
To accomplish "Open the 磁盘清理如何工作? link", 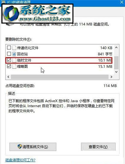I will click(x=20, y=160).
